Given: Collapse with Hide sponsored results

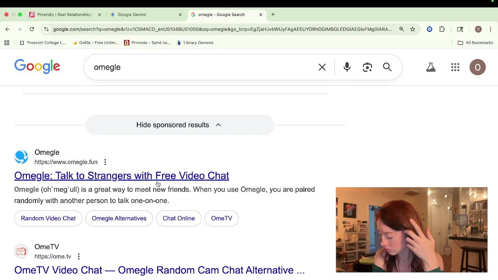Looking at the screenshot, I should [180, 125].
